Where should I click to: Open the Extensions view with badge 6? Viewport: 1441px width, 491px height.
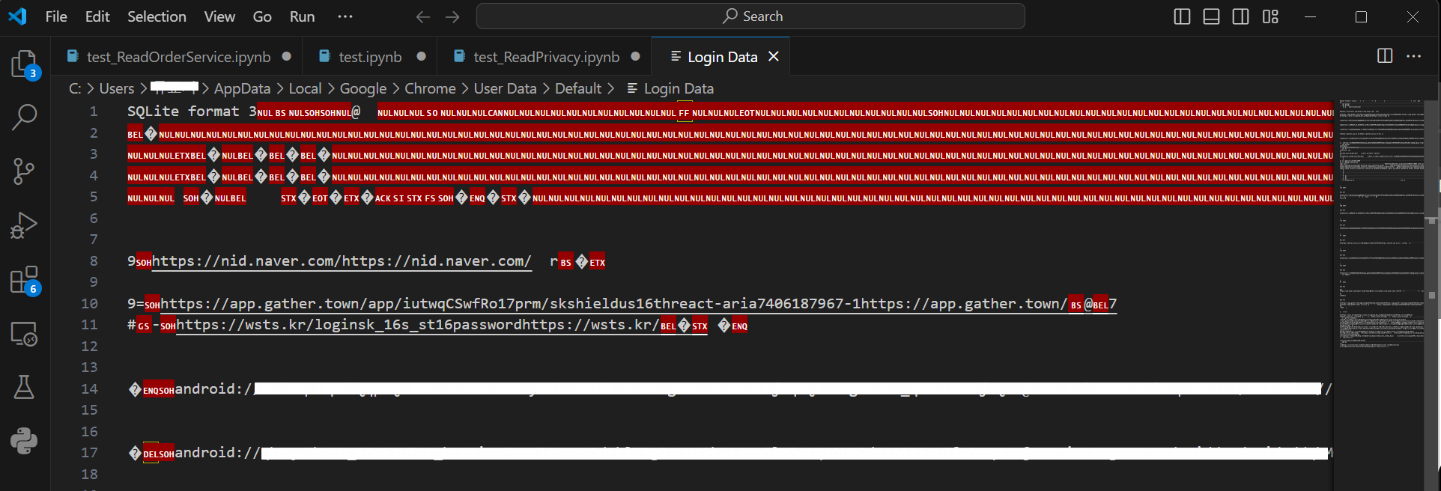coord(24,280)
